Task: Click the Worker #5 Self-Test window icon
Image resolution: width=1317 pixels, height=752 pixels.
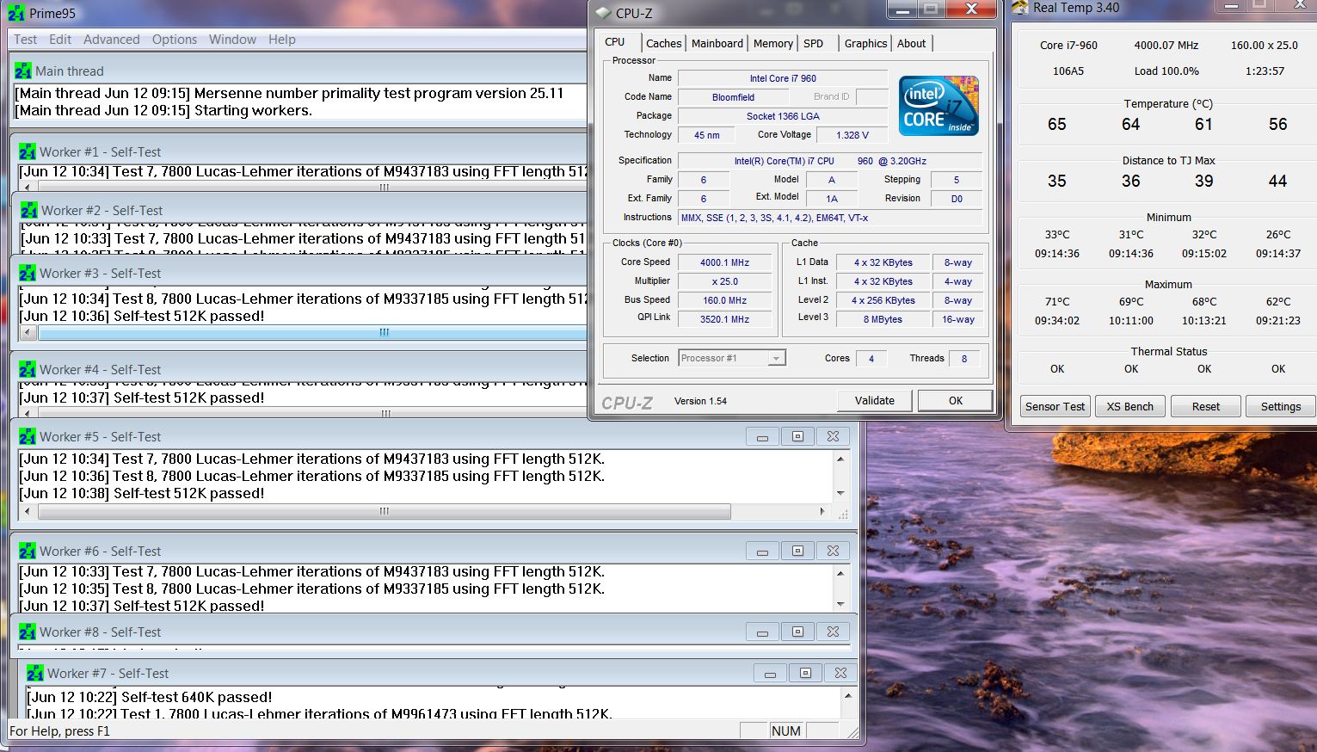Action: tap(28, 436)
